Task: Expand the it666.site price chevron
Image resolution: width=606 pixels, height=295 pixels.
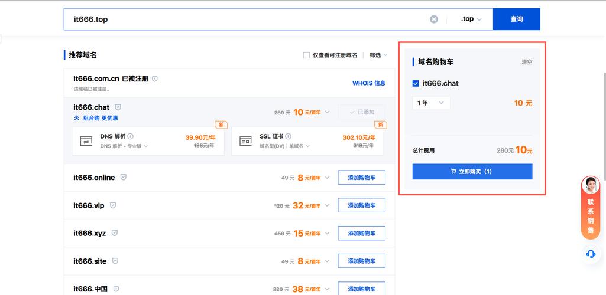Action: [x=327, y=261]
